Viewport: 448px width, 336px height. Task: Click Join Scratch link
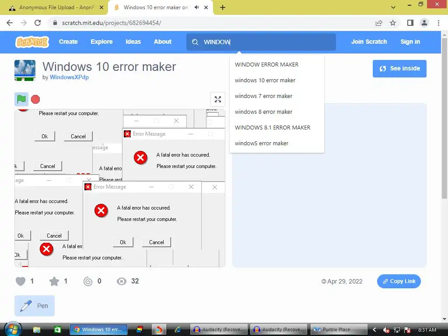(369, 42)
